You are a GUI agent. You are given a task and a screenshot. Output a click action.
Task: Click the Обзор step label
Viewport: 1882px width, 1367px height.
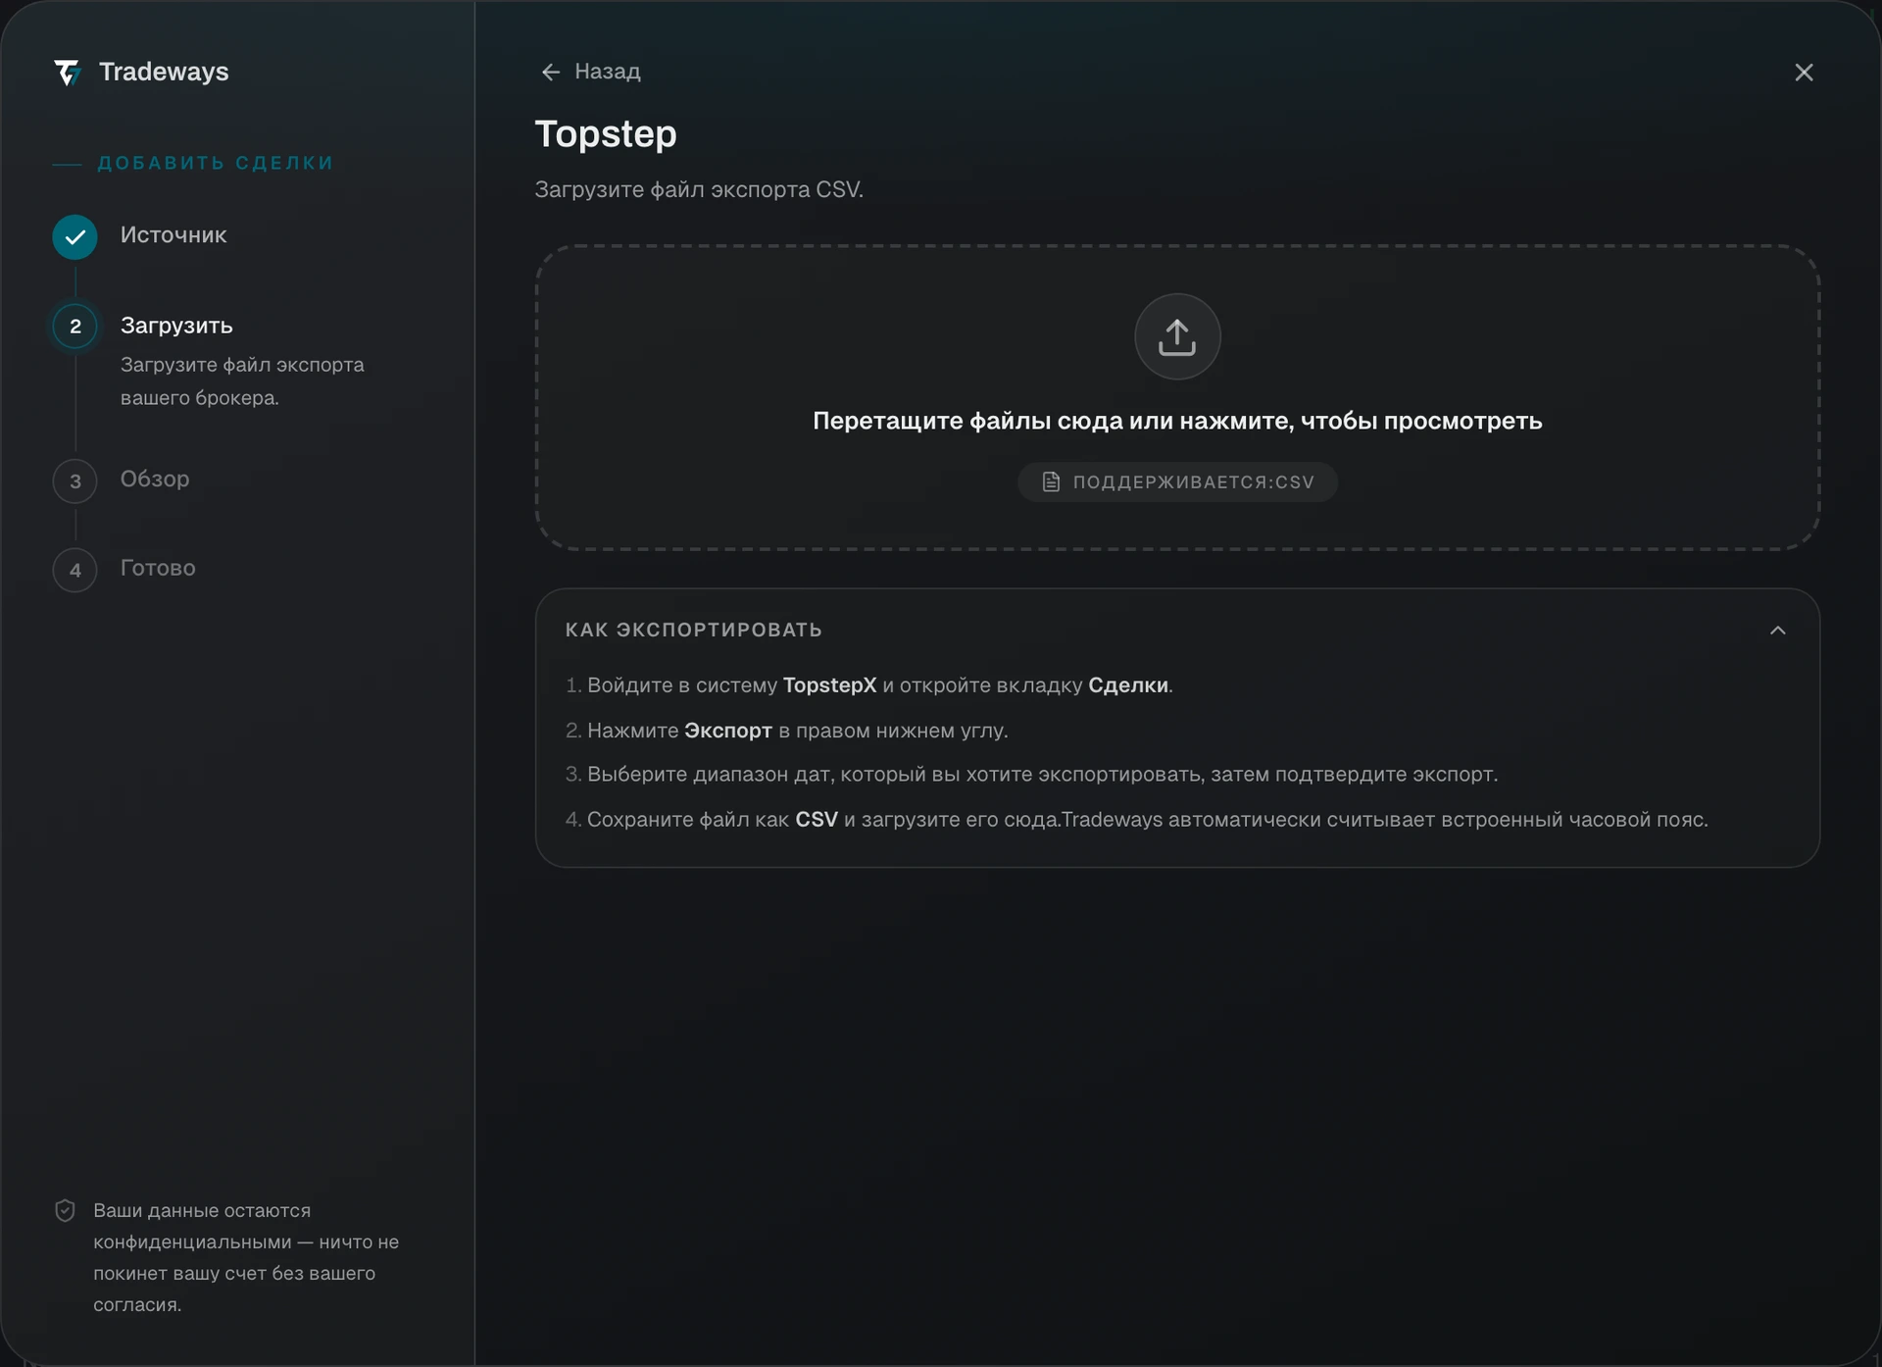(155, 479)
